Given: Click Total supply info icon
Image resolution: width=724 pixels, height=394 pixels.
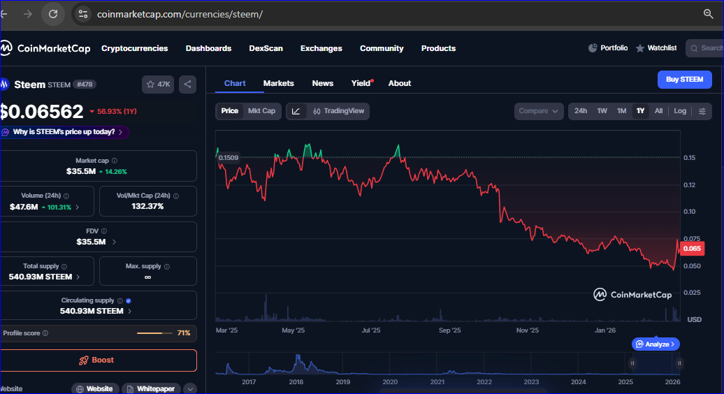Looking at the screenshot, I should [x=64, y=267].
